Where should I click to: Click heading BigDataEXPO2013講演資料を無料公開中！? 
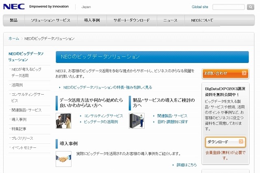(x=225, y=92)
